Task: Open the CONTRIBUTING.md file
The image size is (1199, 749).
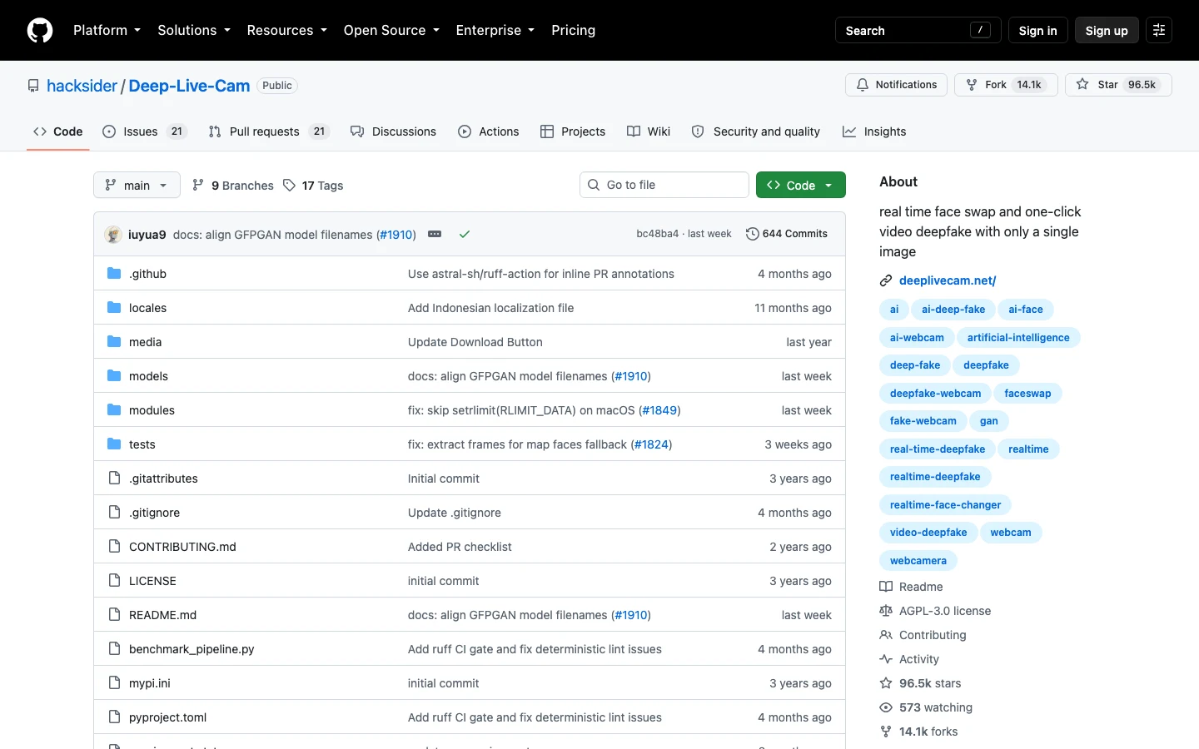Action: (182, 547)
